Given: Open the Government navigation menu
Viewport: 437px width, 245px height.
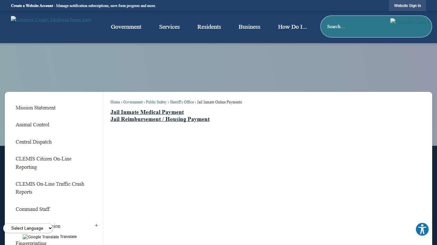Looking at the screenshot, I should tap(126, 27).
